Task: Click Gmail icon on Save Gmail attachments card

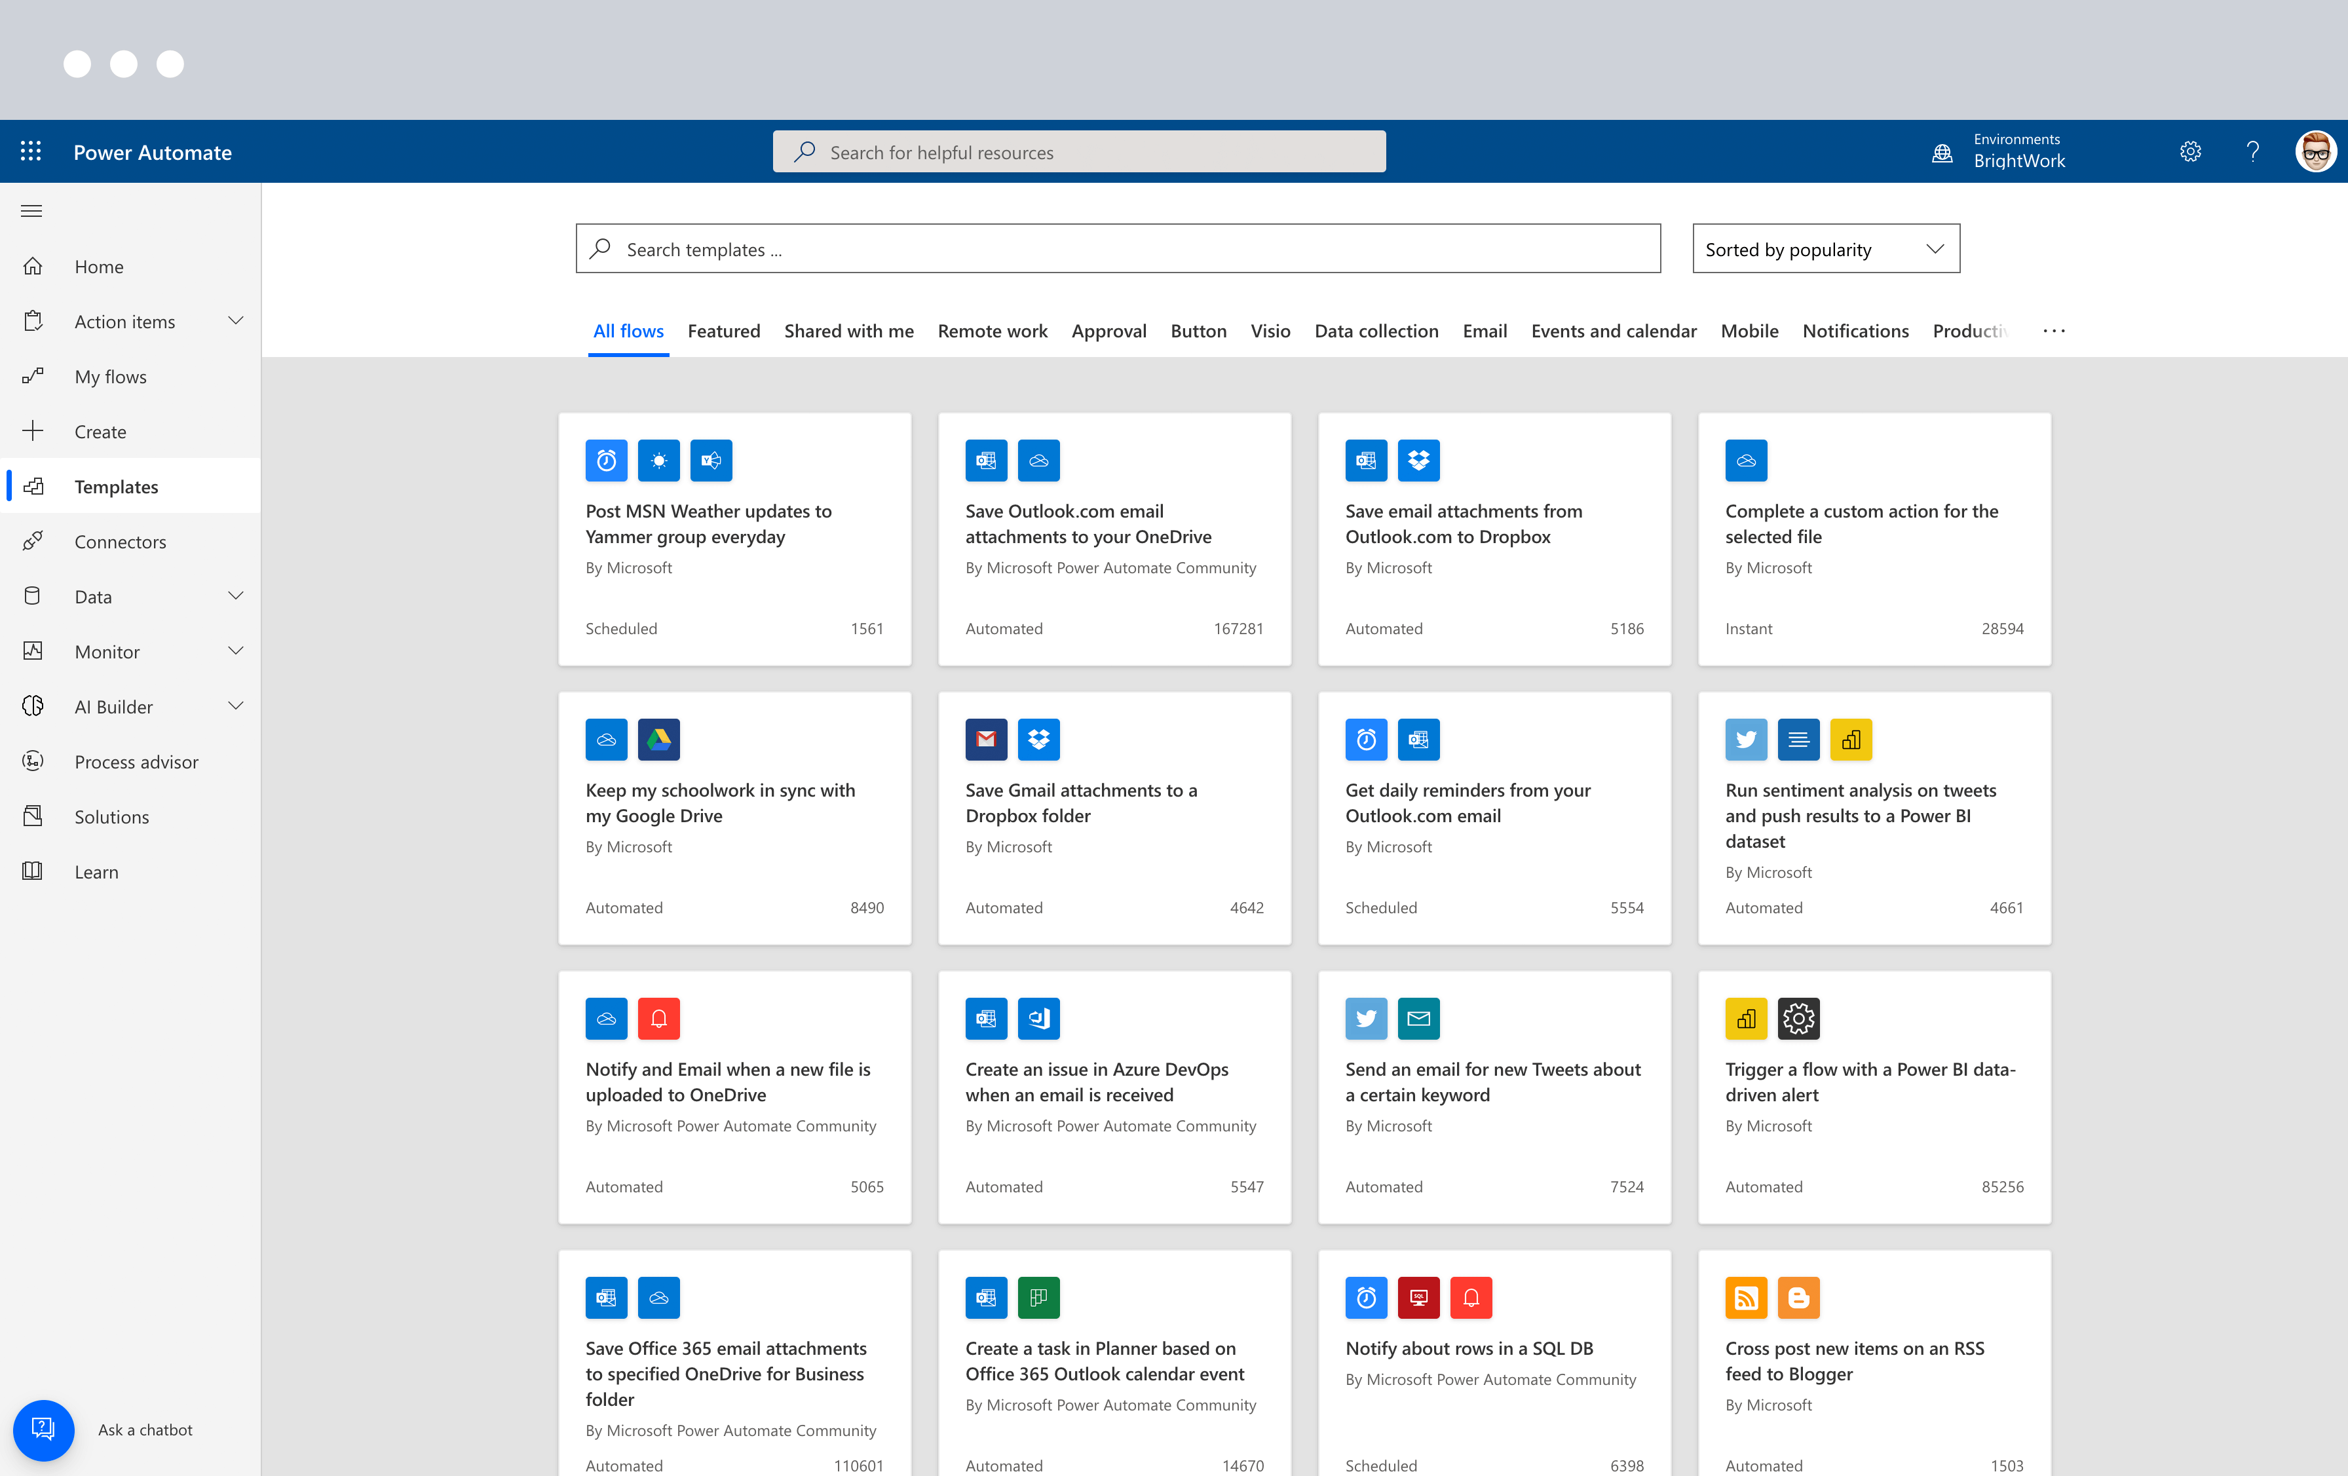Action: (986, 739)
